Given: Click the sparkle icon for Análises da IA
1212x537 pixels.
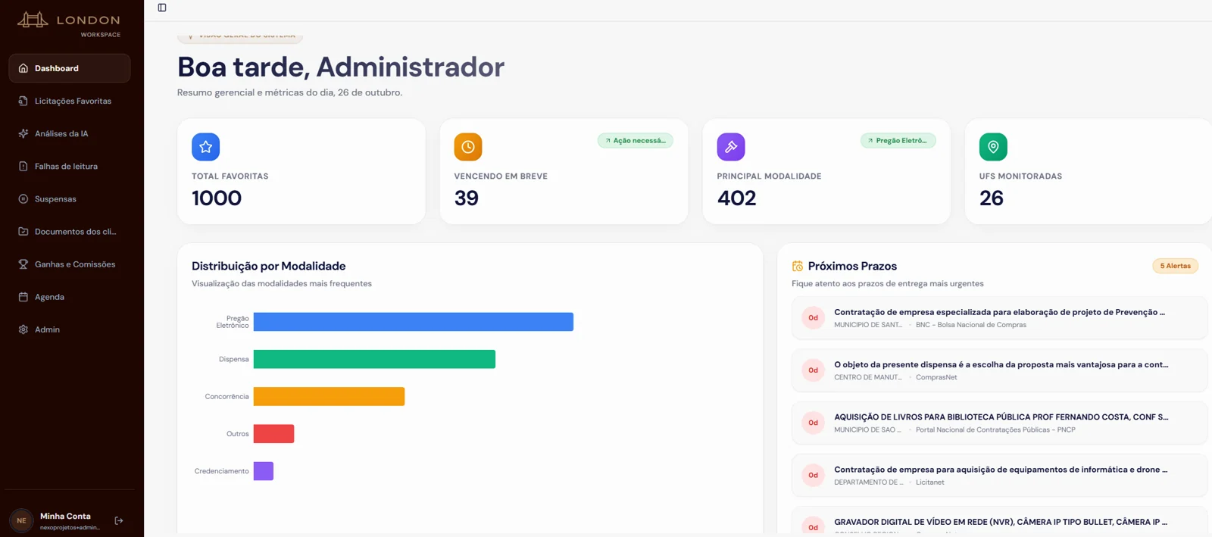Looking at the screenshot, I should (x=23, y=133).
